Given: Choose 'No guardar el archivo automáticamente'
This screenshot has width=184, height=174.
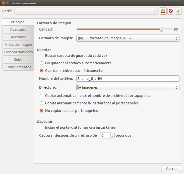Looking at the screenshot, I should coord(42,63).
